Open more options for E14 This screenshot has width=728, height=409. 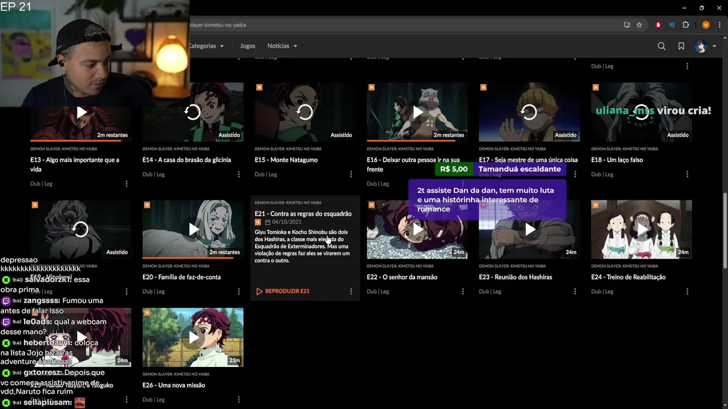[239, 174]
